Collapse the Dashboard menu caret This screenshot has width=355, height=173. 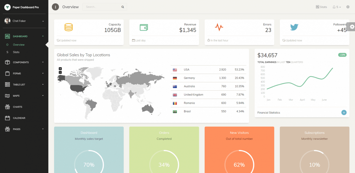[x=43, y=36]
